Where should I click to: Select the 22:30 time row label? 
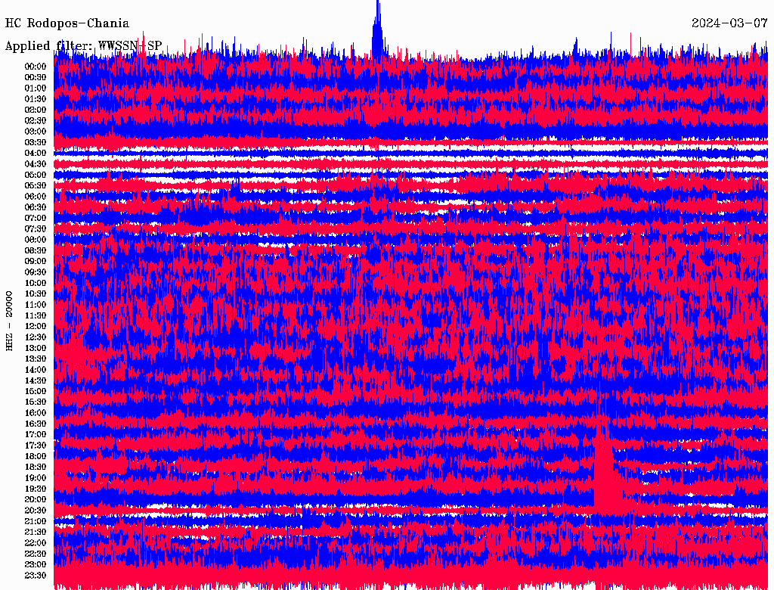36,554
